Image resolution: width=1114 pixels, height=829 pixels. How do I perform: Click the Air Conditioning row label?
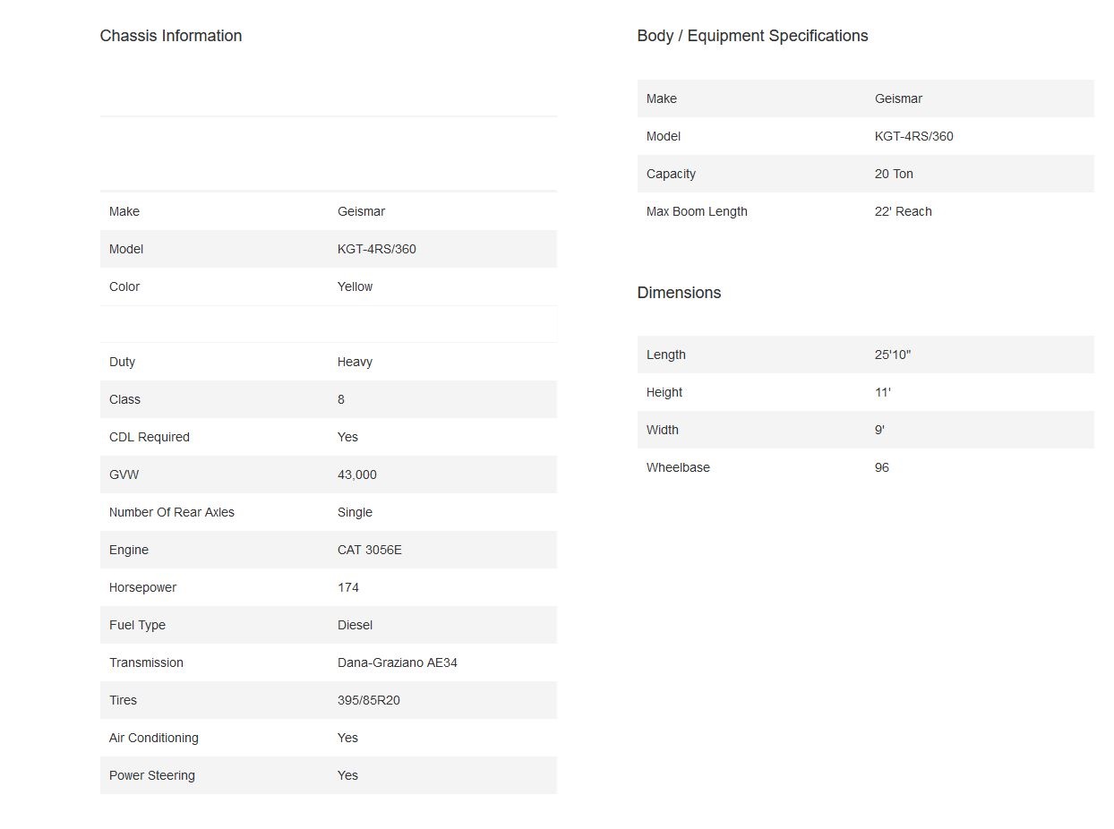coord(153,738)
